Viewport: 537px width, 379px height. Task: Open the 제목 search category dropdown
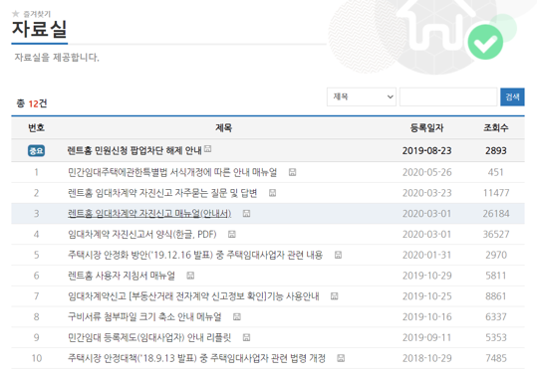click(x=362, y=96)
